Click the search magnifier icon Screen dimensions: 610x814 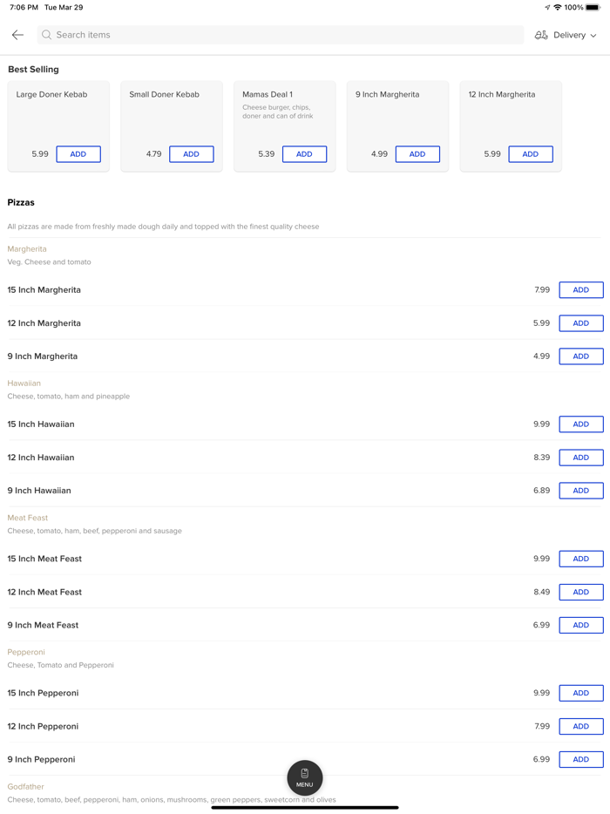[47, 35]
